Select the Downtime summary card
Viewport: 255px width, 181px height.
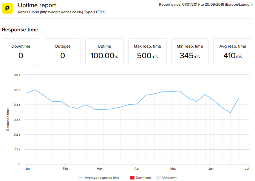point(21,52)
